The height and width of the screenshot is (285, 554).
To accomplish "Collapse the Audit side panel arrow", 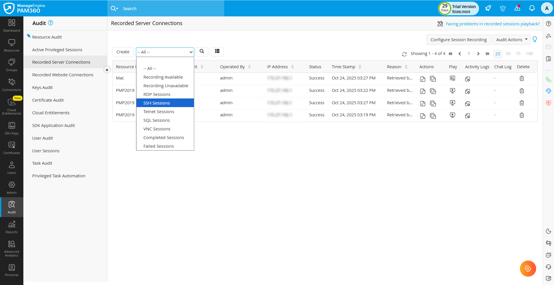I will pos(107,70).
